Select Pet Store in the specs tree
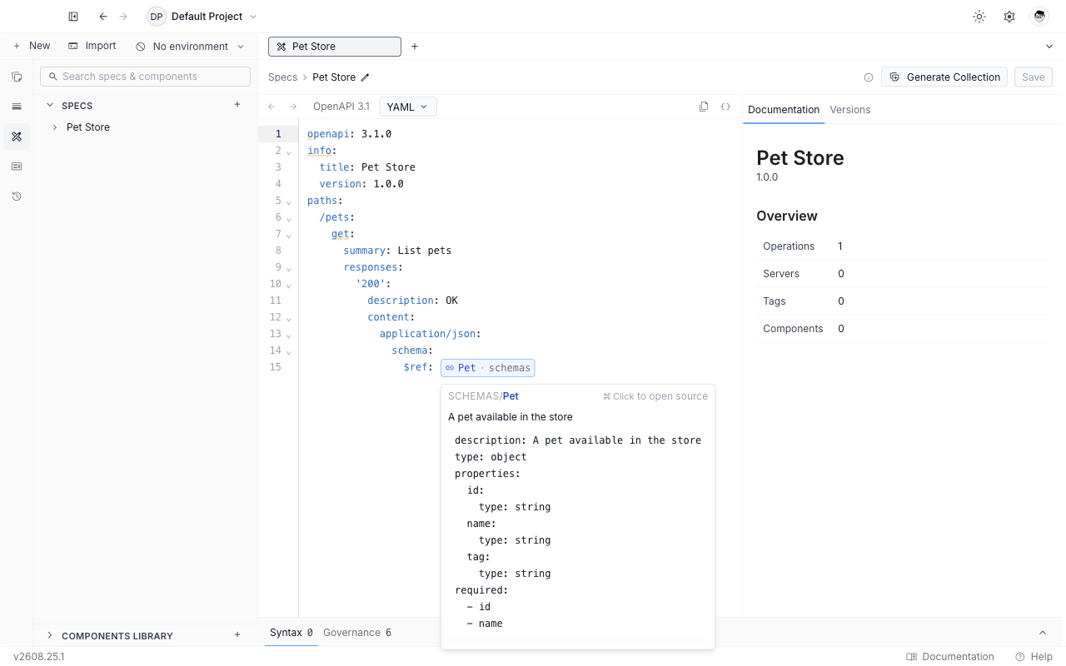This screenshot has height=666, width=1066. pos(88,127)
